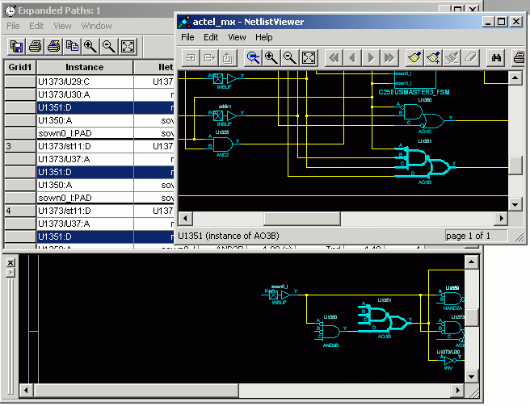Click the Go to Top level icon in NetlistViewer
The image size is (530, 406).
click(228, 58)
